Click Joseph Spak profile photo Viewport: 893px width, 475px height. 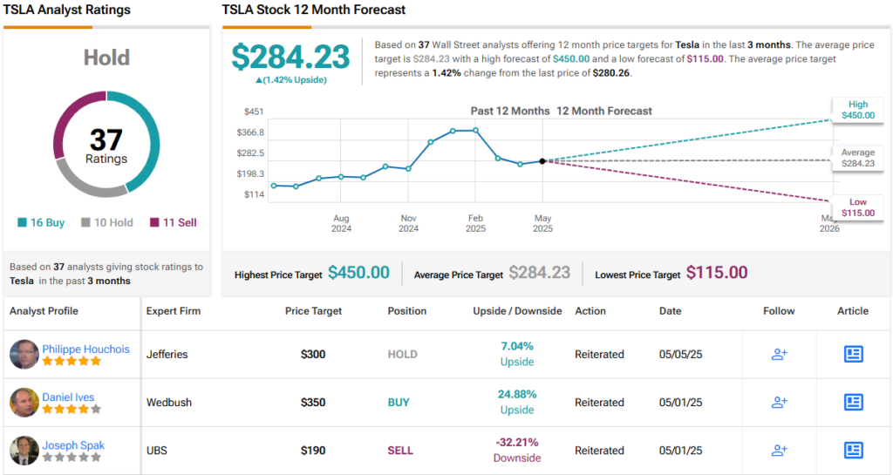[24, 451]
